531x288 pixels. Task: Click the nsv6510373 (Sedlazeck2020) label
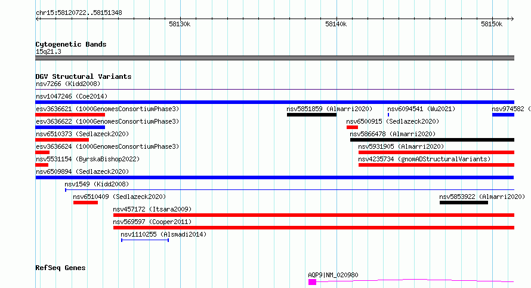click(x=82, y=134)
